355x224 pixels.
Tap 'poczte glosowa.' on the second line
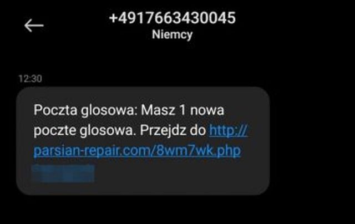pos(85,131)
